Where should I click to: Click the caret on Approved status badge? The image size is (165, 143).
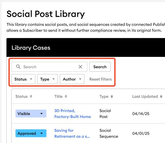tap(41, 133)
